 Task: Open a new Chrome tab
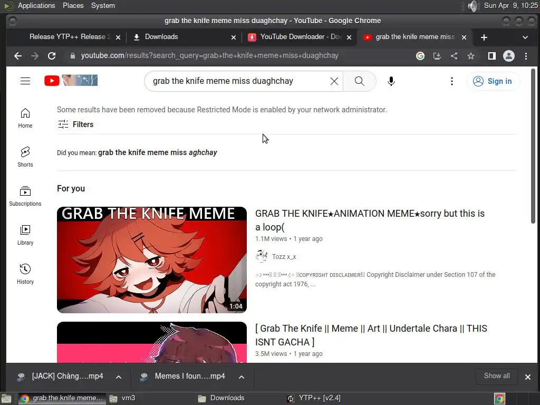click(x=484, y=37)
